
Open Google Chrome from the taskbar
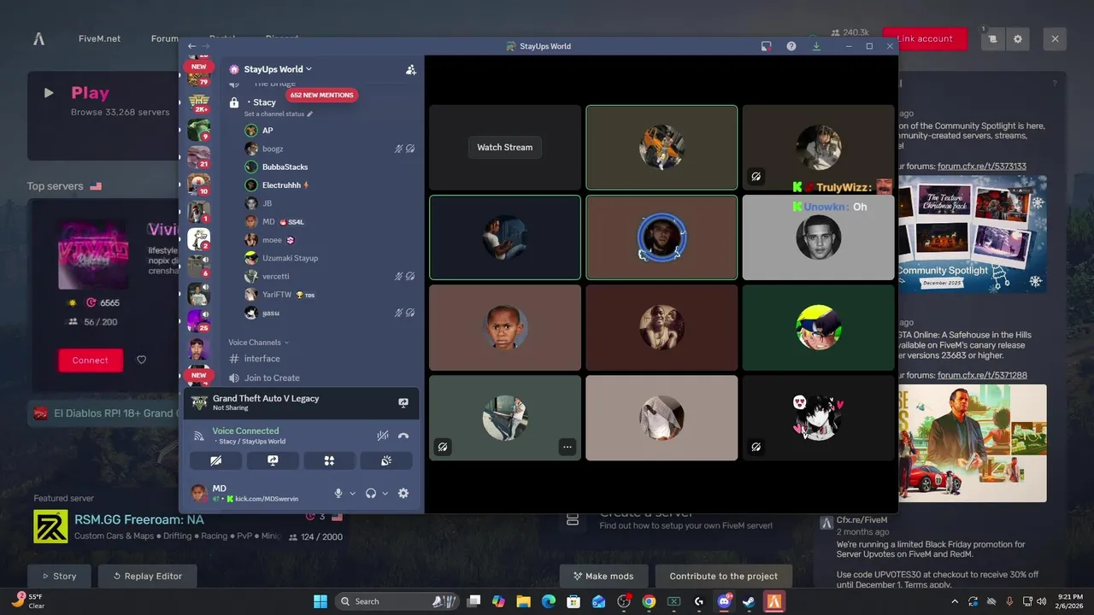point(649,601)
